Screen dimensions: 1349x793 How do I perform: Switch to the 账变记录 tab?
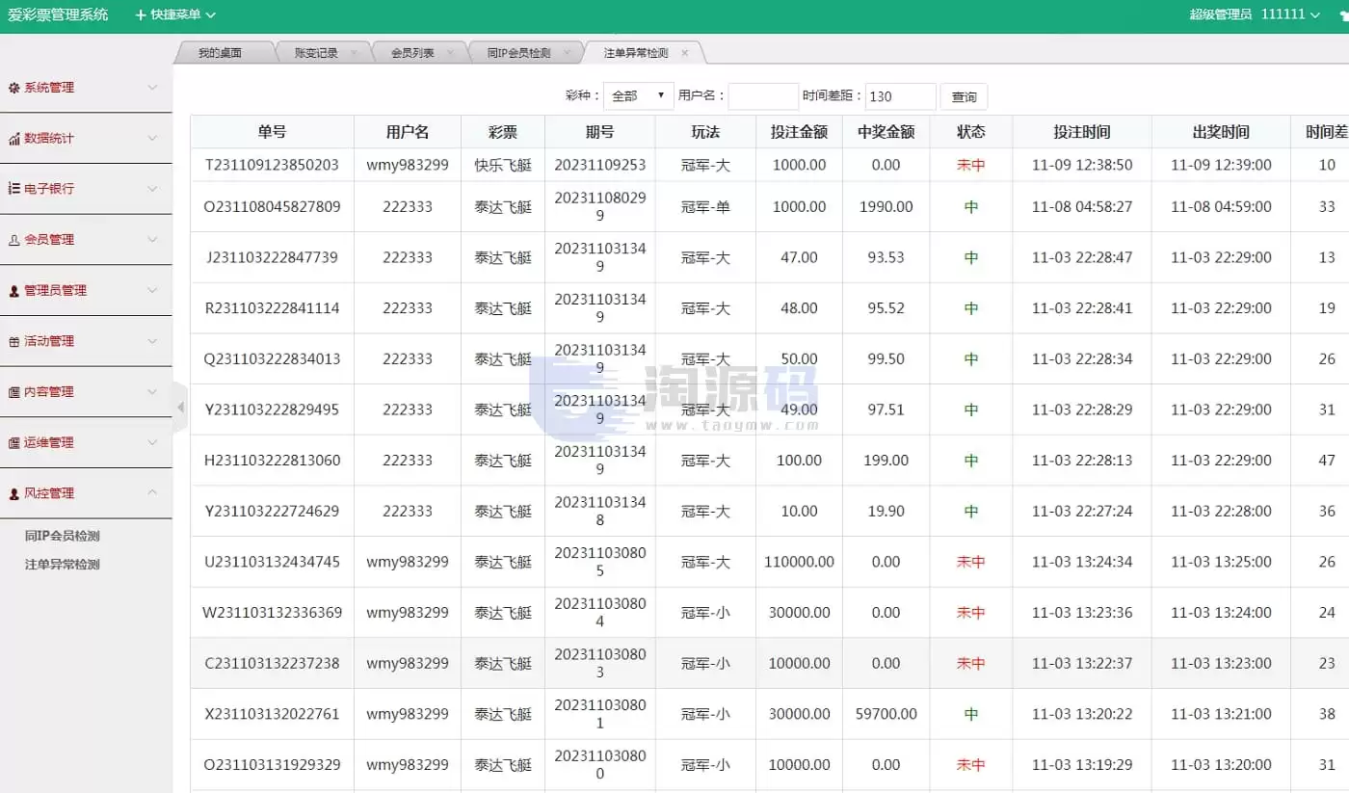click(316, 53)
